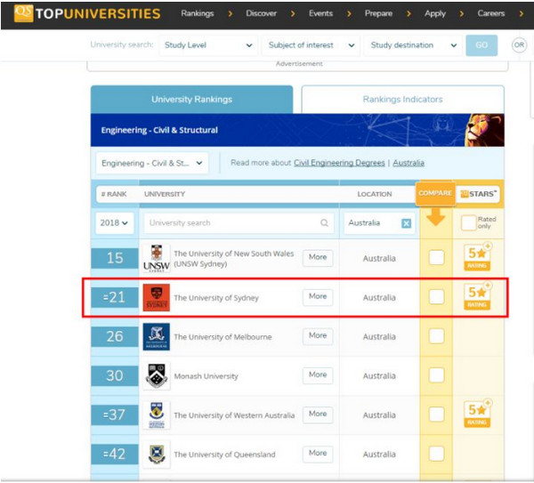Click the University of Queensland crest logo

[x=157, y=454]
